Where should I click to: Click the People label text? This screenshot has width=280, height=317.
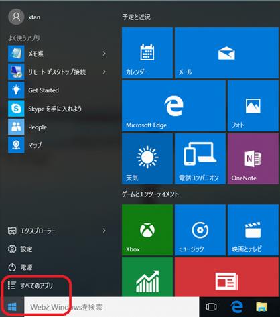tap(38, 127)
